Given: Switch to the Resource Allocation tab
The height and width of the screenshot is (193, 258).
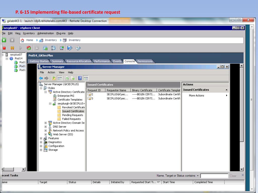Looking at the screenshot, I should pos(79,61).
